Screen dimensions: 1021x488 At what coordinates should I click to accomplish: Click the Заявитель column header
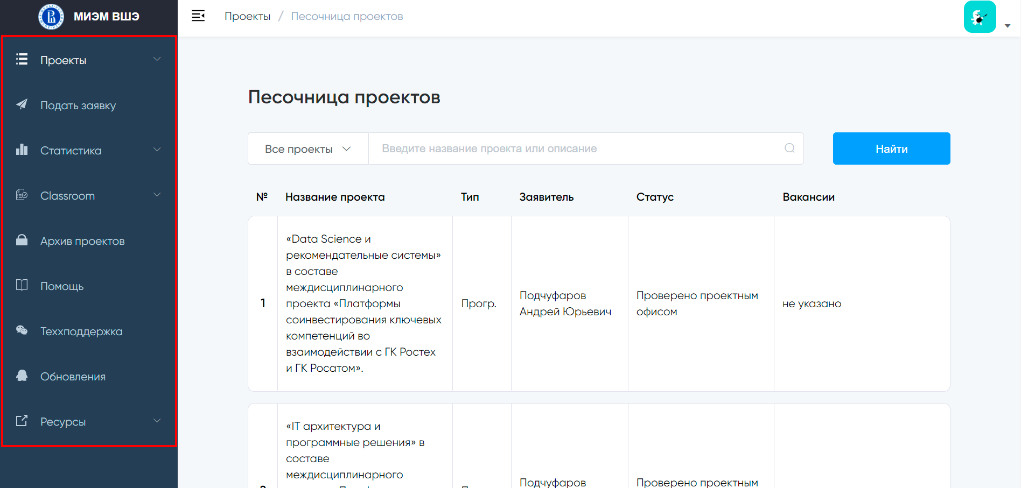(x=547, y=197)
